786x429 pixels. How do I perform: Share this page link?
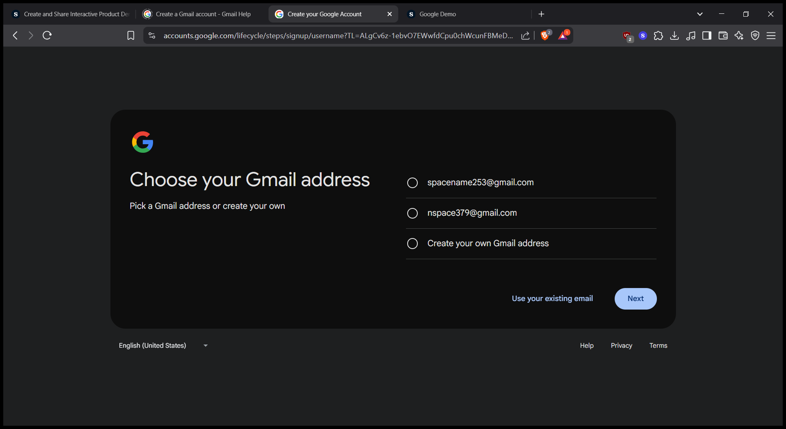(x=525, y=35)
